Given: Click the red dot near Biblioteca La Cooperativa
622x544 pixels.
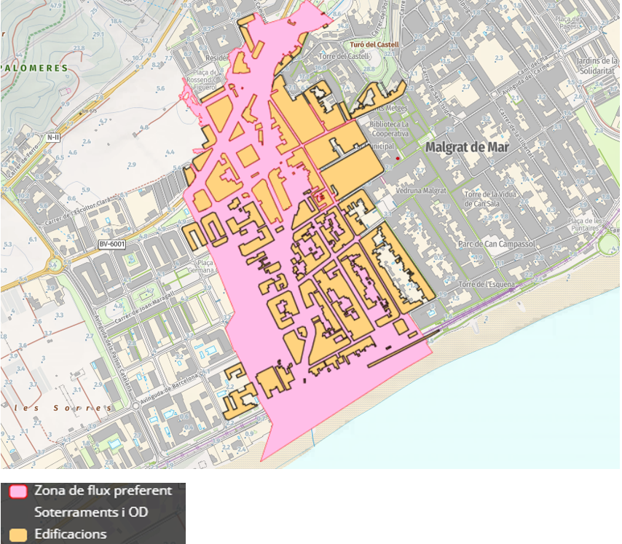Looking at the screenshot, I should point(398,157).
